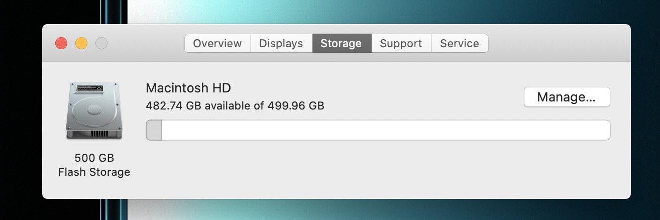
Task: Switch to the Overview tab
Action: tap(217, 43)
